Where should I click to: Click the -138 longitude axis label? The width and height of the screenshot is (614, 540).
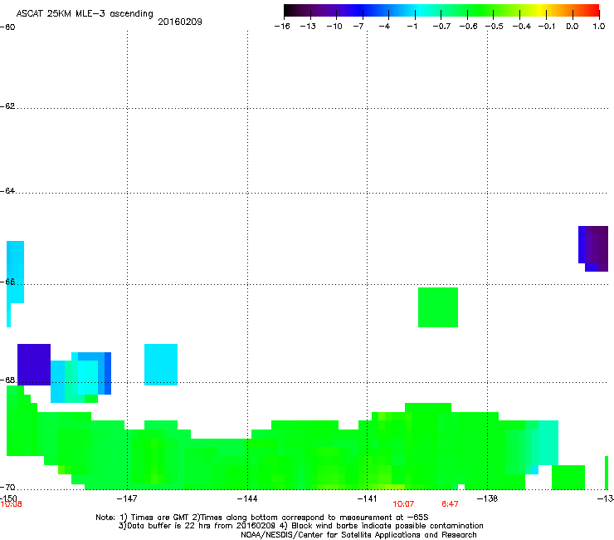point(487,498)
